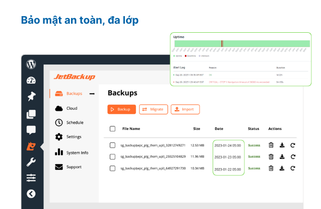Open Tools wrench icon

(31, 162)
